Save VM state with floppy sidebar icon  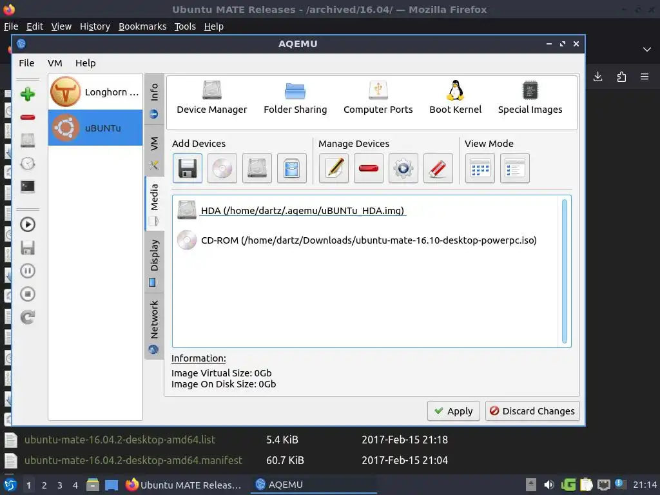tap(28, 248)
